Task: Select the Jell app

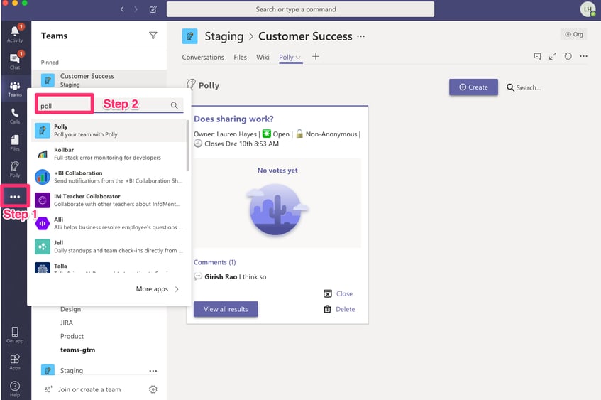Action: pyautogui.click(x=109, y=247)
